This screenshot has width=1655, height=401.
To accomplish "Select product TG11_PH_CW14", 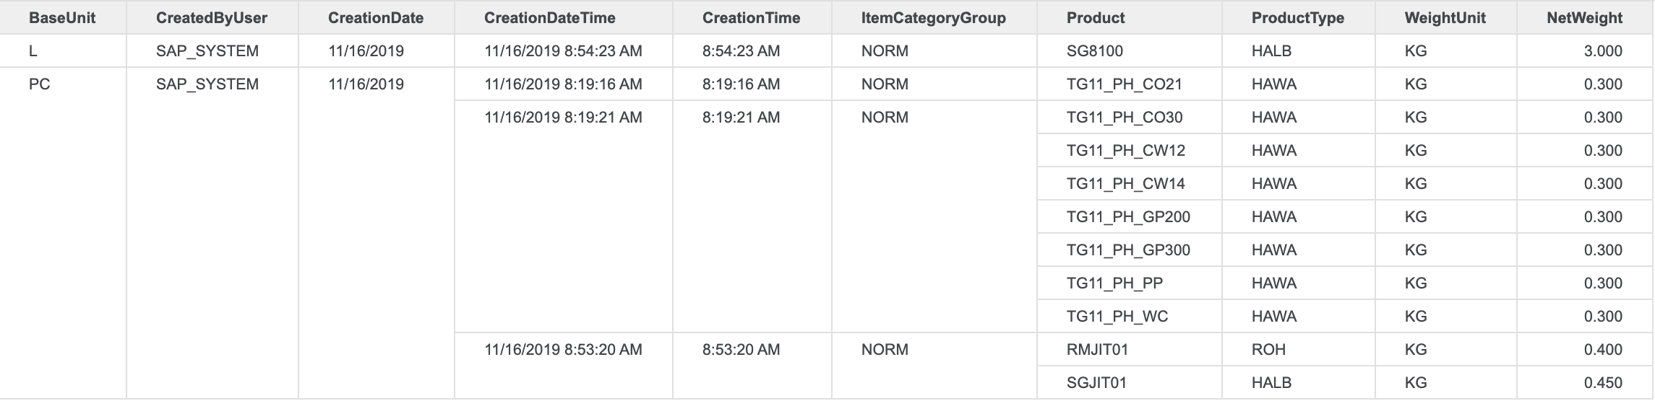I will (1125, 184).
